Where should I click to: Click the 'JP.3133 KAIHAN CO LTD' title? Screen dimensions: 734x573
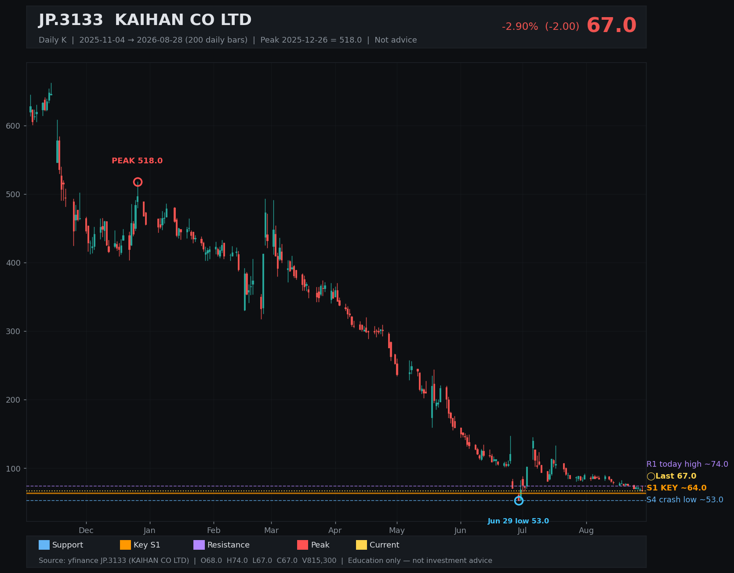145,20
